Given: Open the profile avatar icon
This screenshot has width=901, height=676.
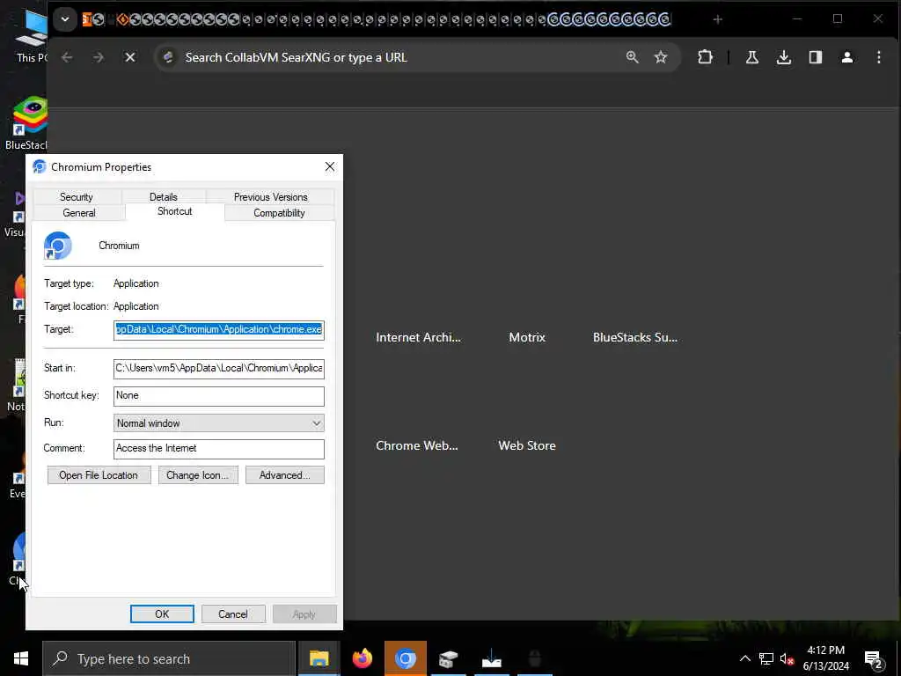Looking at the screenshot, I should pyautogui.click(x=847, y=57).
